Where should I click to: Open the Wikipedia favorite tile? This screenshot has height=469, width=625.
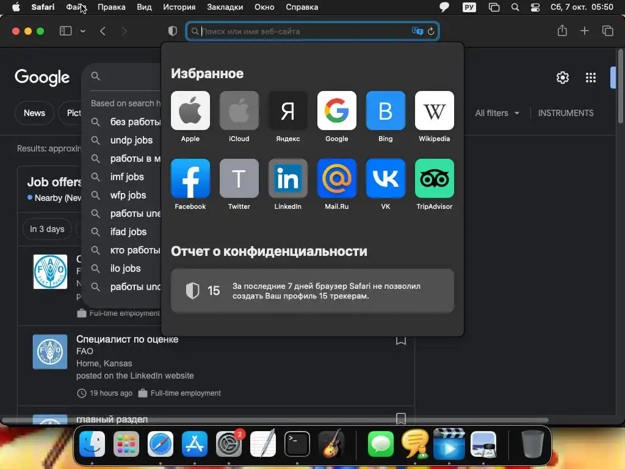coord(434,111)
